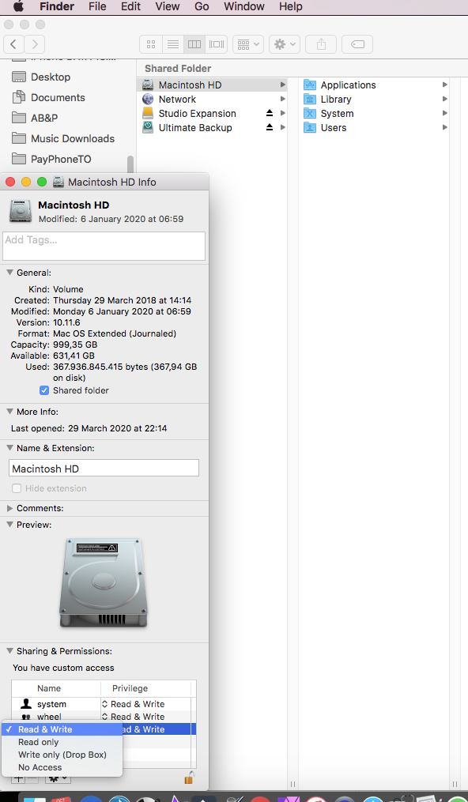Choose Read & Write from privilege menu
The width and height of the screenshot is (468, 802).
click(x=62, y=729)
